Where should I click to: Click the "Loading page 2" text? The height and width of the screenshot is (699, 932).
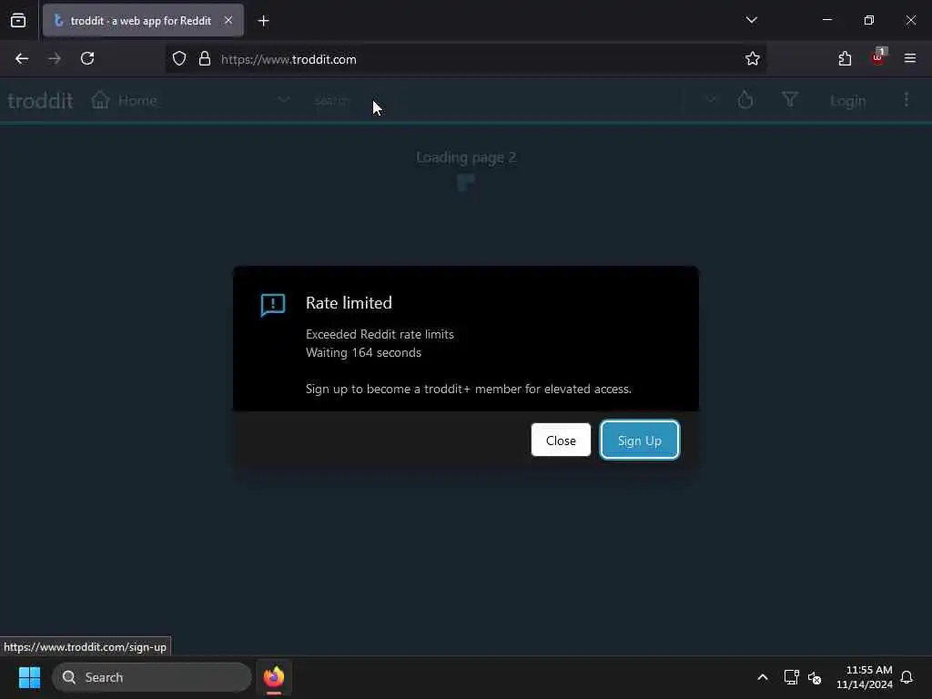pyautogui.click(x=466, y=157)
